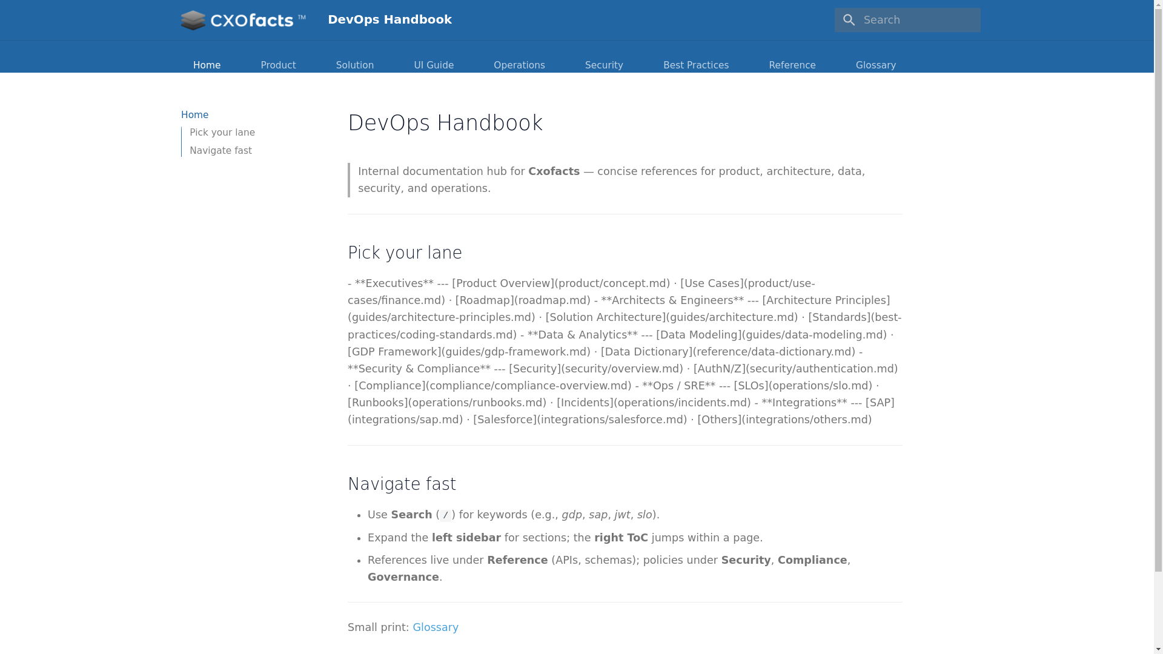Open the Product tab
Image resolution: width=1163 pixels, height=654 pixels.
(278, 65)
